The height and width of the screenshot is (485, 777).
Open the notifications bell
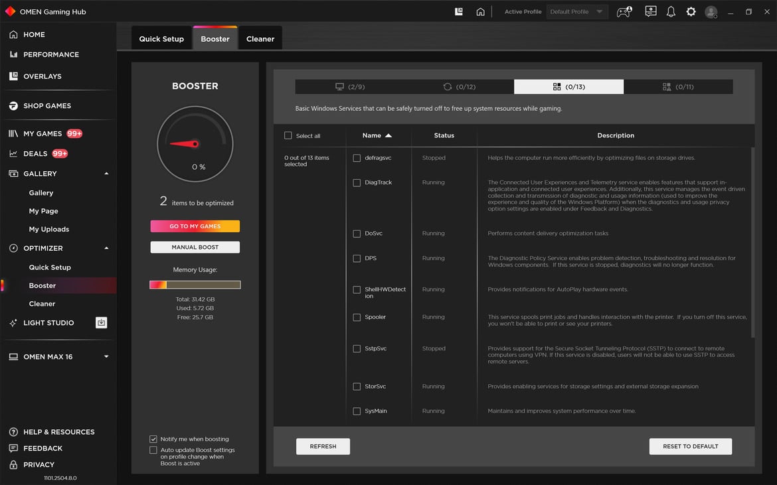click(x=671, y=11)
